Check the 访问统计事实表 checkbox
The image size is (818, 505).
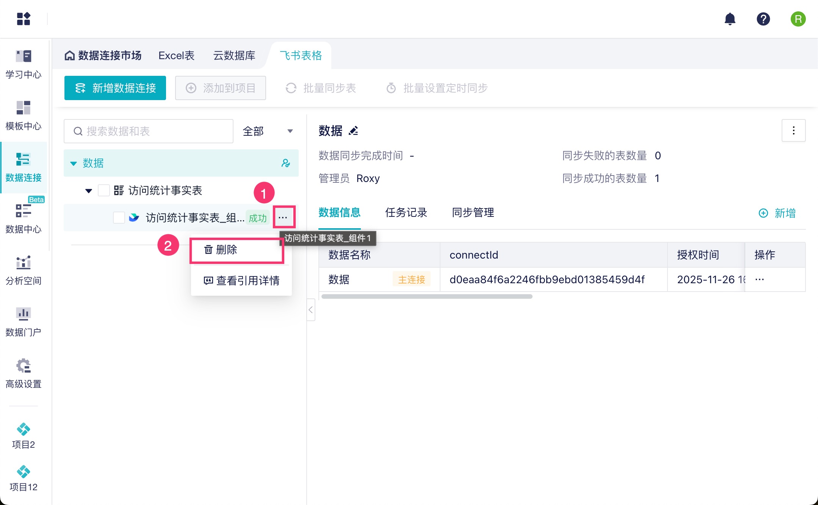[x=104, y=190]
